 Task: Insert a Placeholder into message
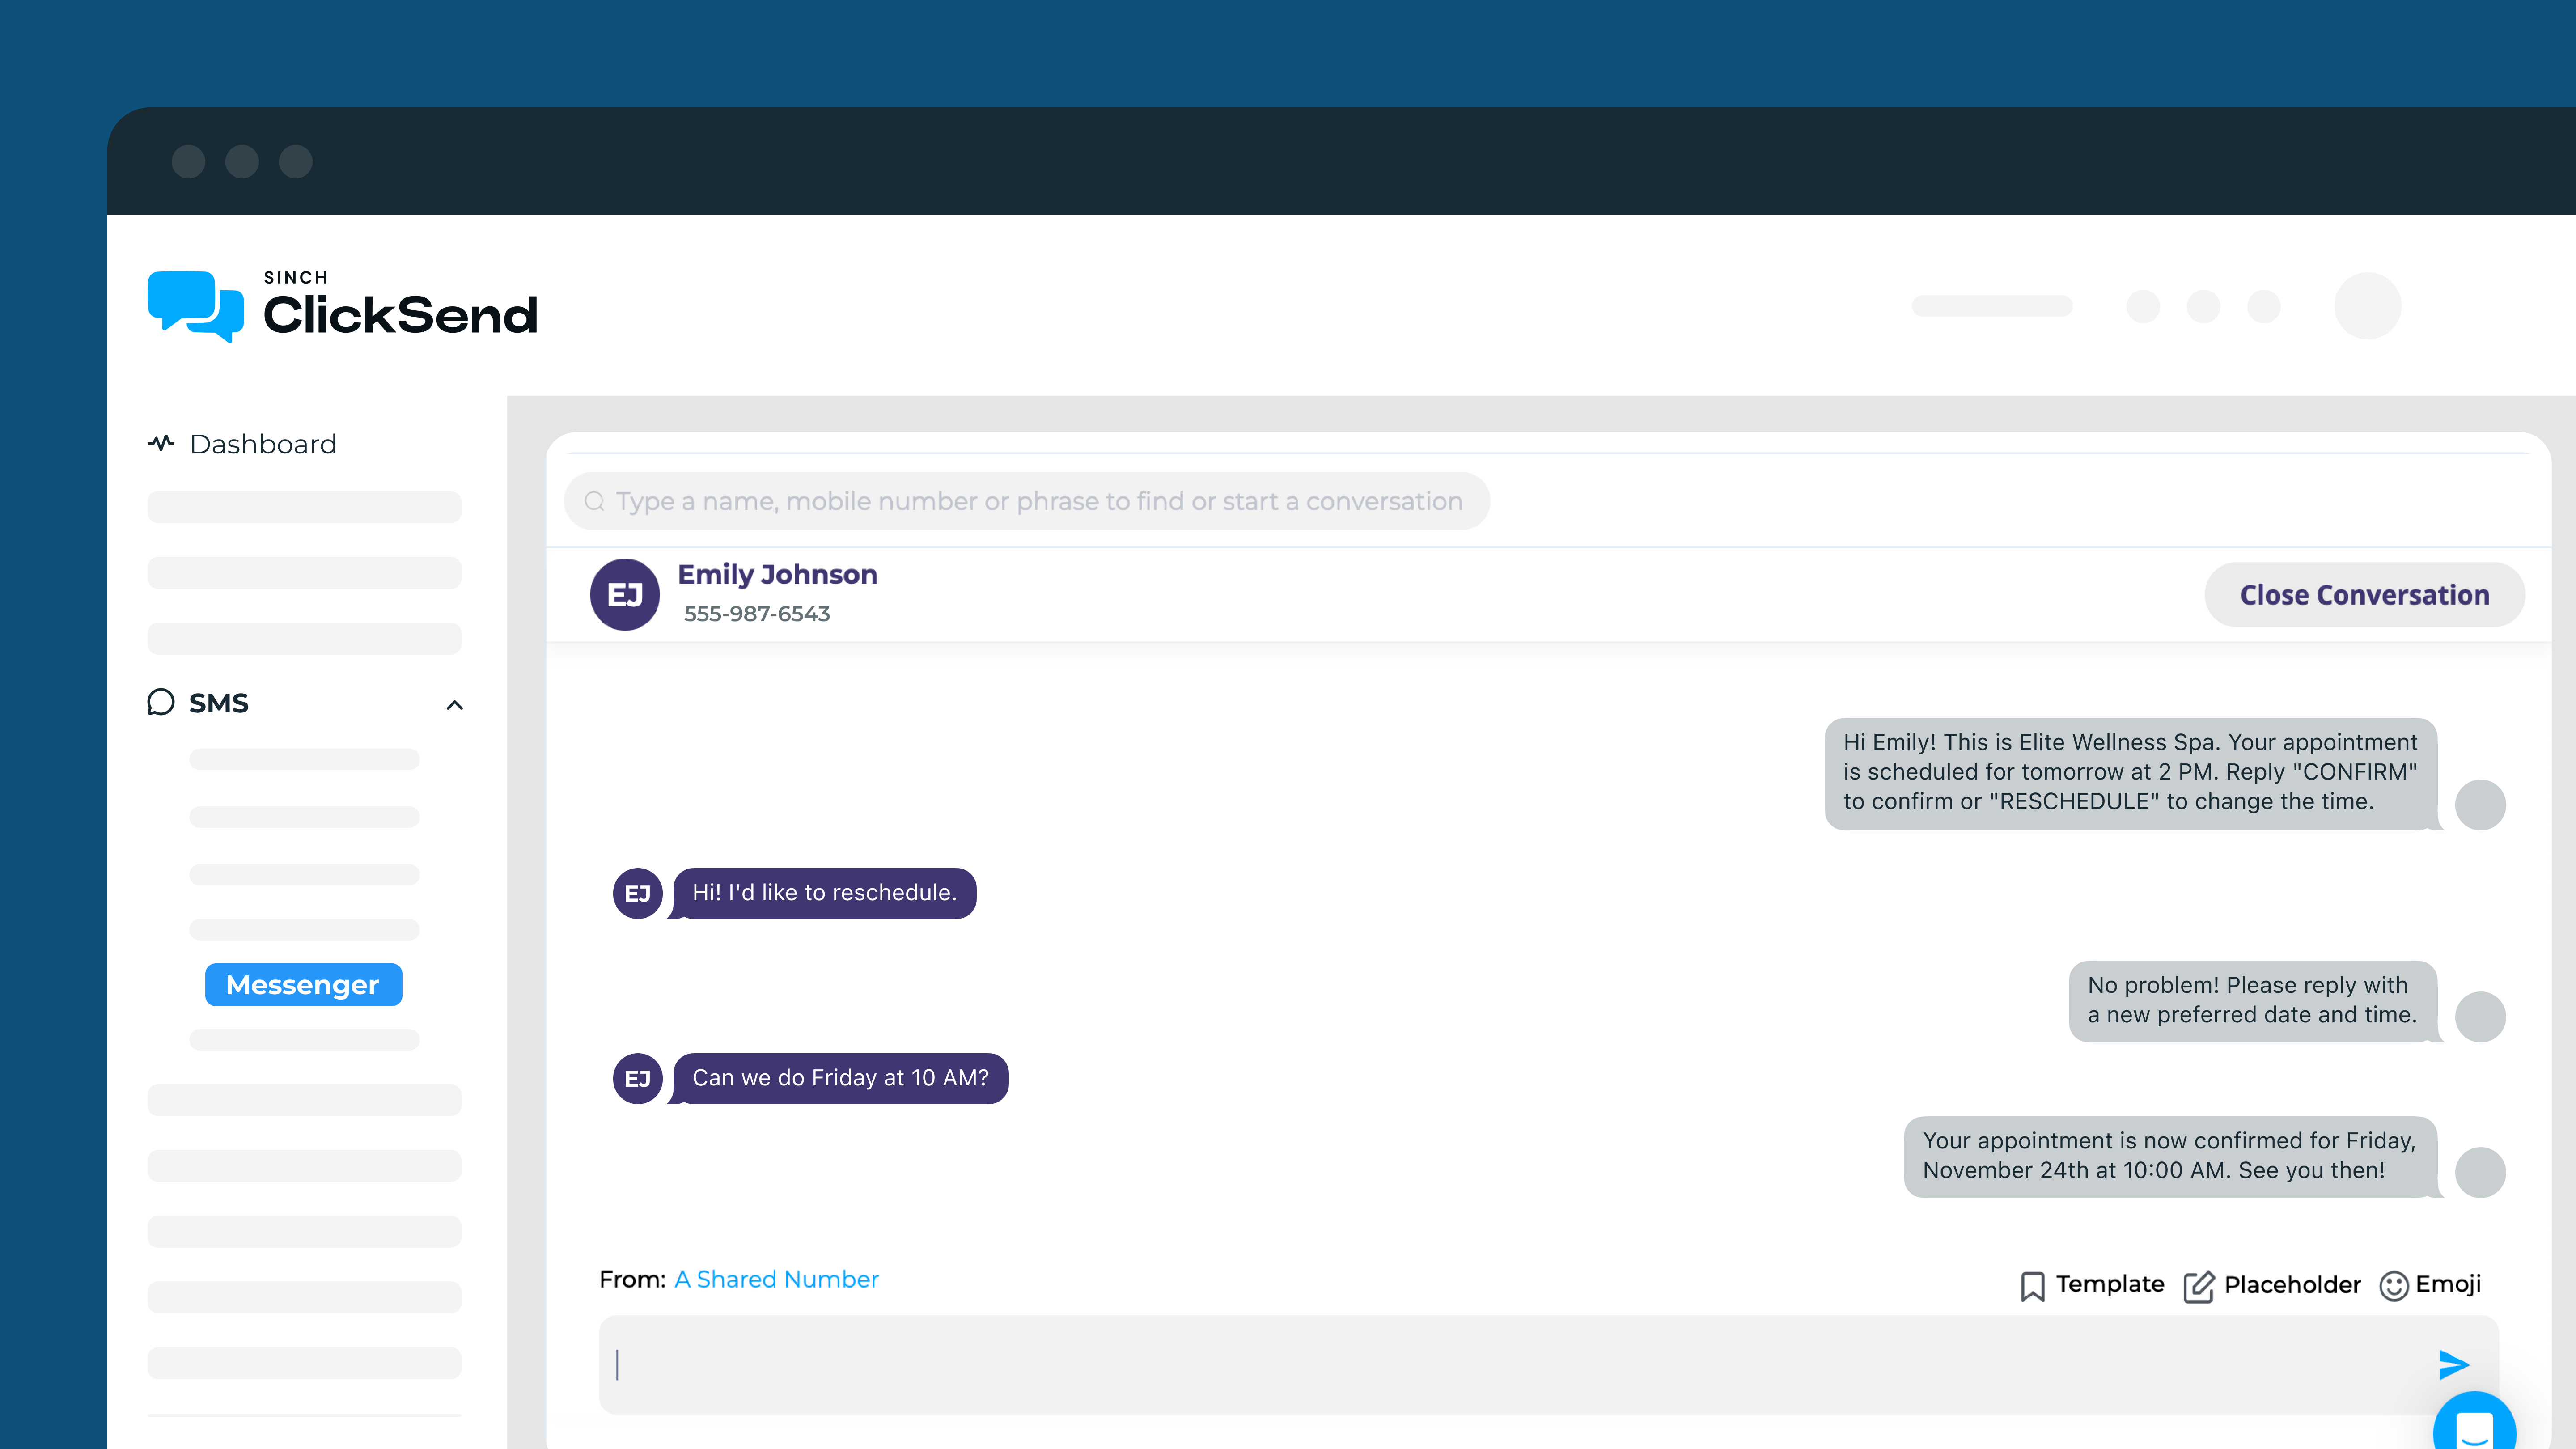click(2272, 1285)
